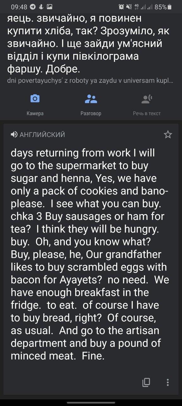Tap the Камера label text
This screenshot has width=182, height=406.
click(x=35, y=113)
